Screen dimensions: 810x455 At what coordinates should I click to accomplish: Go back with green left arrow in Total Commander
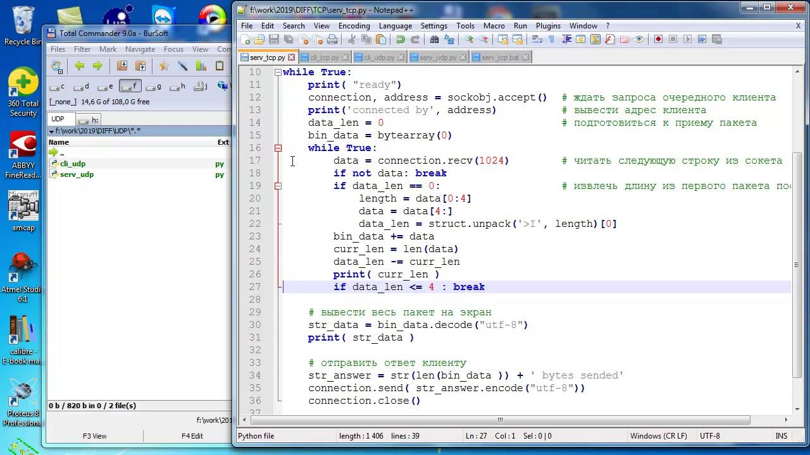tap(79, 66)
